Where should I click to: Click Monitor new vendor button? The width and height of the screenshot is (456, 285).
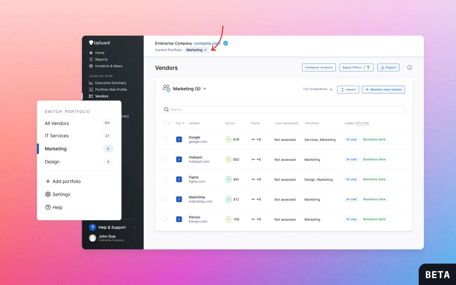pyautogui.click(x=383, y=89)
